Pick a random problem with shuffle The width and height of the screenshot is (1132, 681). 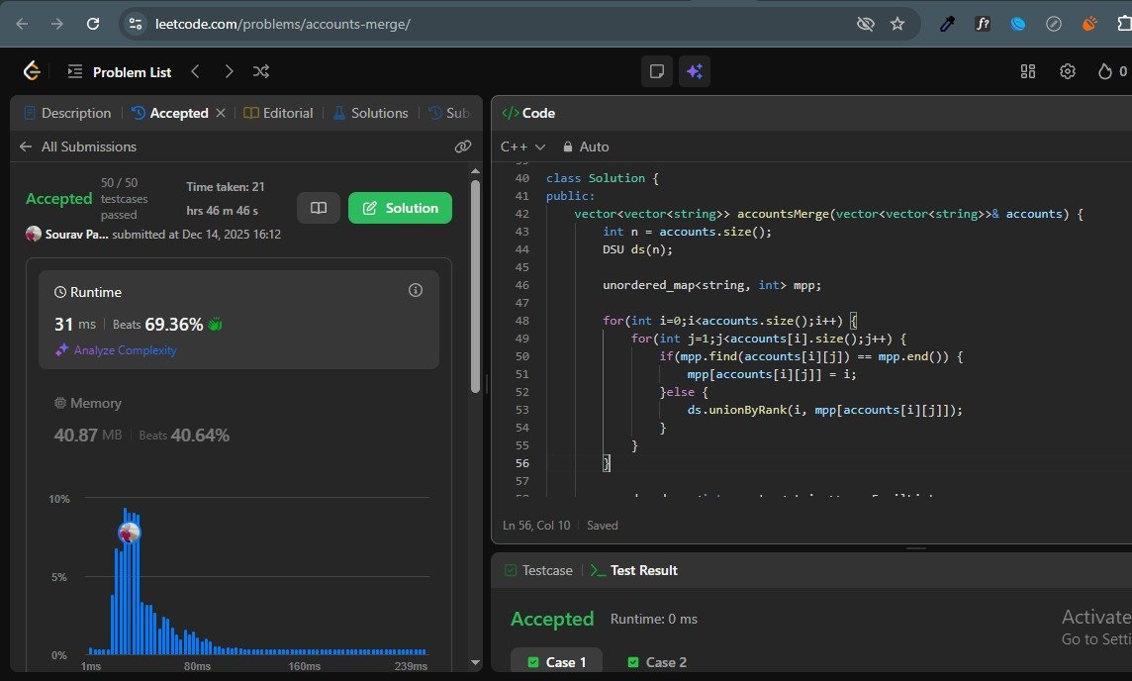point(260,70)
